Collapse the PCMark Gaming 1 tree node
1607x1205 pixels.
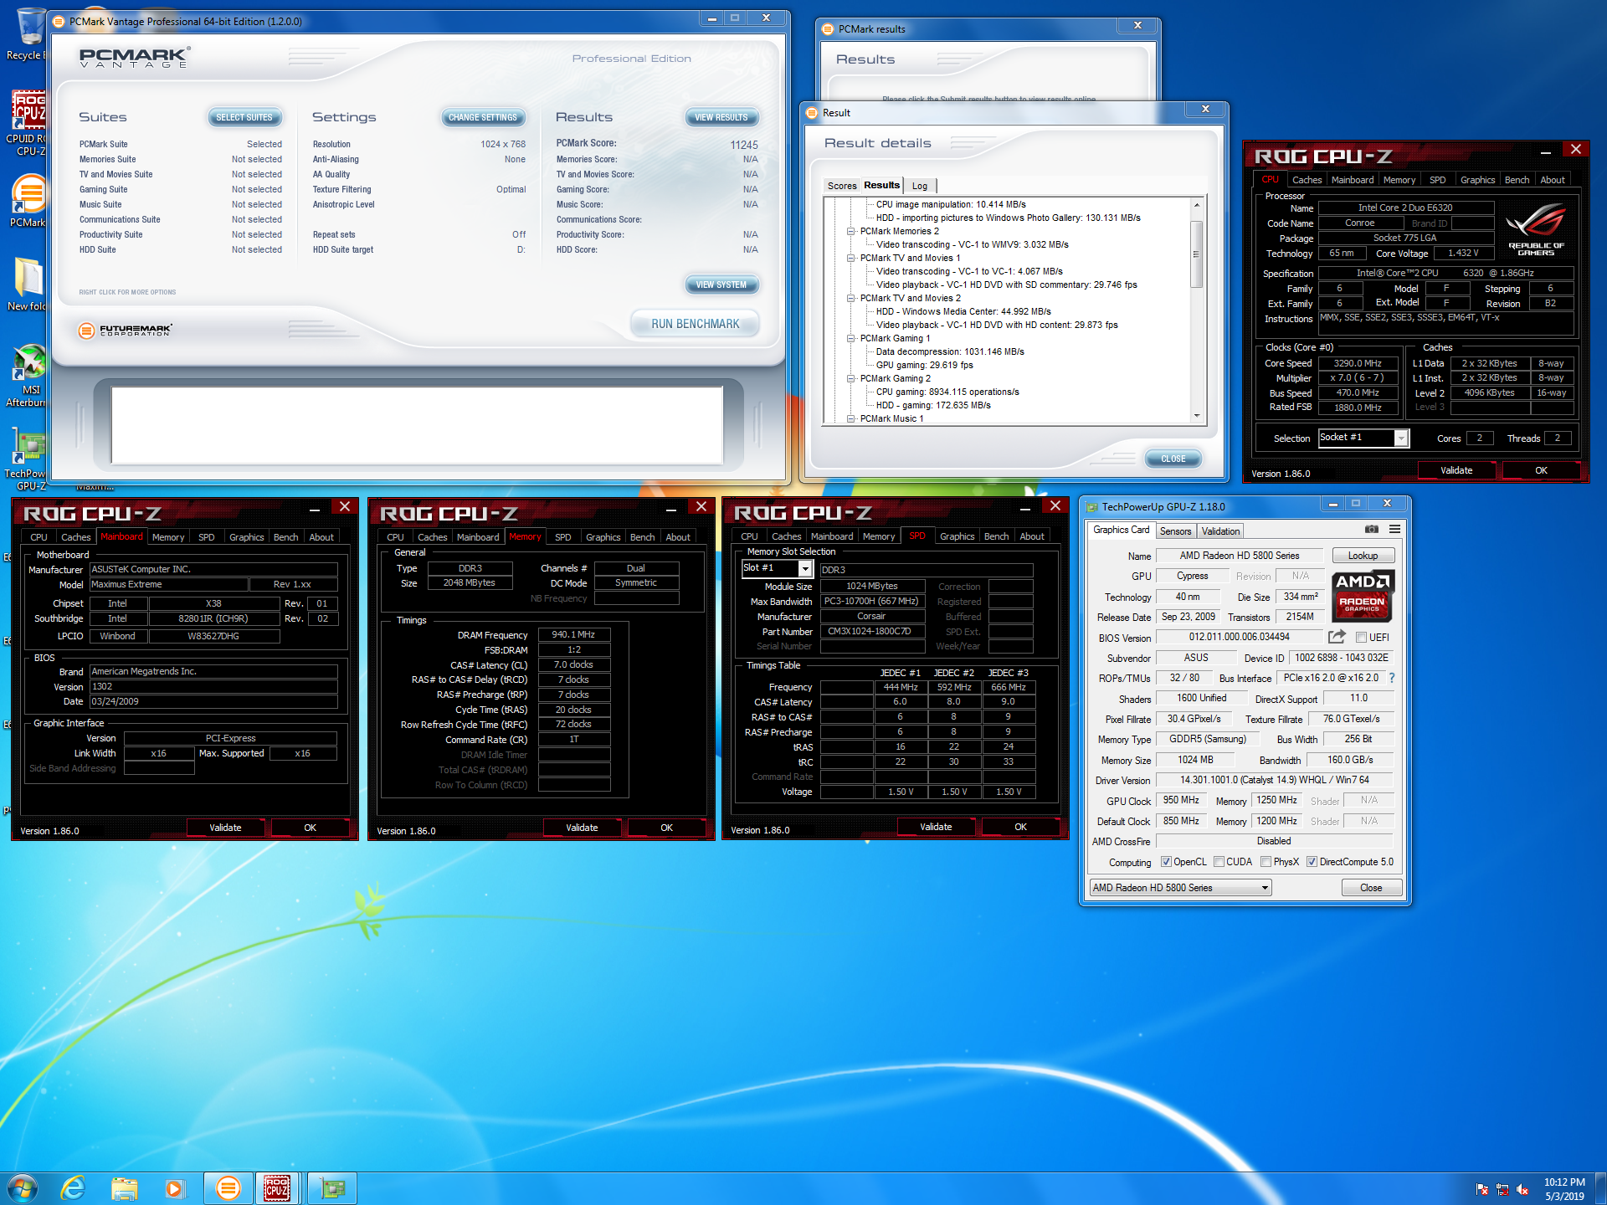pos(850,338)
